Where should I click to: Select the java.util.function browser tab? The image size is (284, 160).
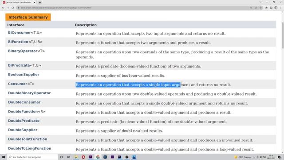19,3
